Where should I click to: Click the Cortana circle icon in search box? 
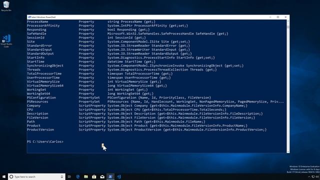point(11,176)
